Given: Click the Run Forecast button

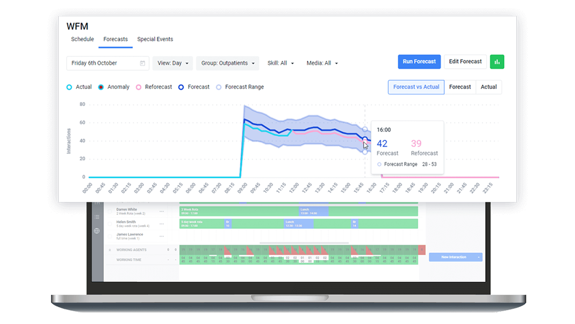Looking at the screenshot, I should point(419,61).
